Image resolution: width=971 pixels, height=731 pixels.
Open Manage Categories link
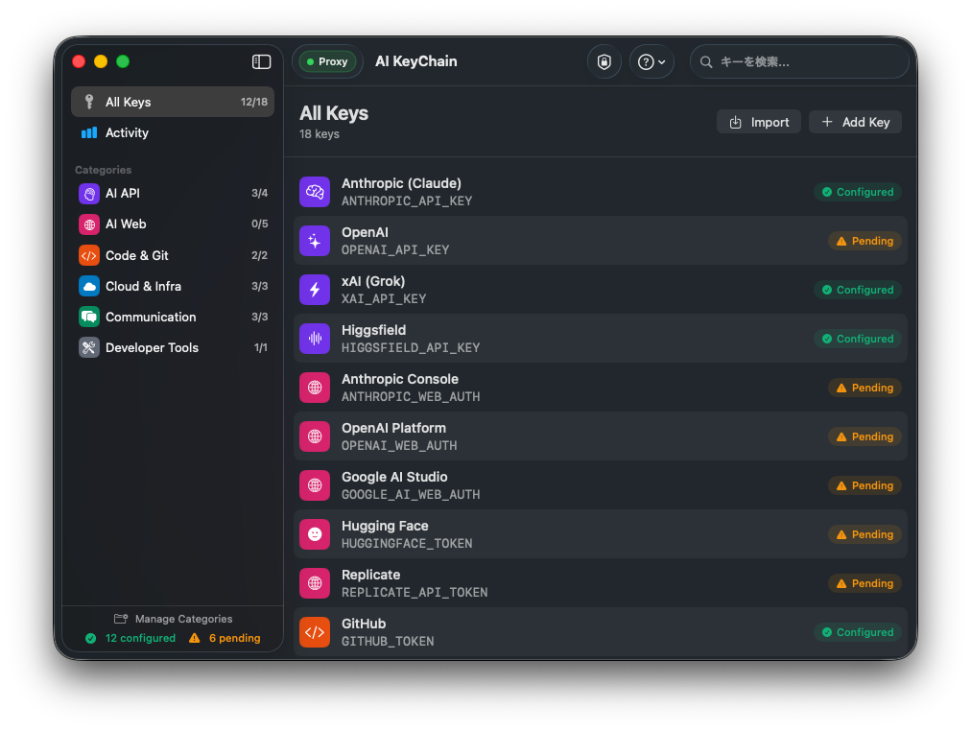coord(174,619)
